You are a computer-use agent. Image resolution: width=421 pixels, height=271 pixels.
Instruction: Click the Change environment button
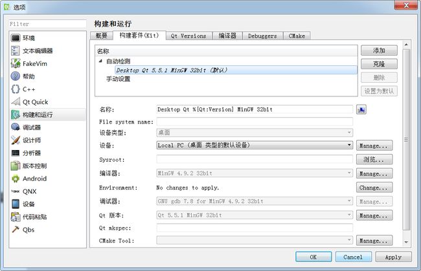[374, 188]
